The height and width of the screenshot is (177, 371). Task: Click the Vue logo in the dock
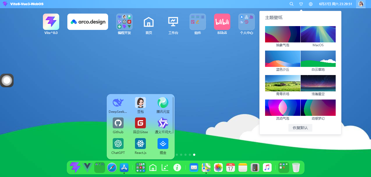point(87,167)
